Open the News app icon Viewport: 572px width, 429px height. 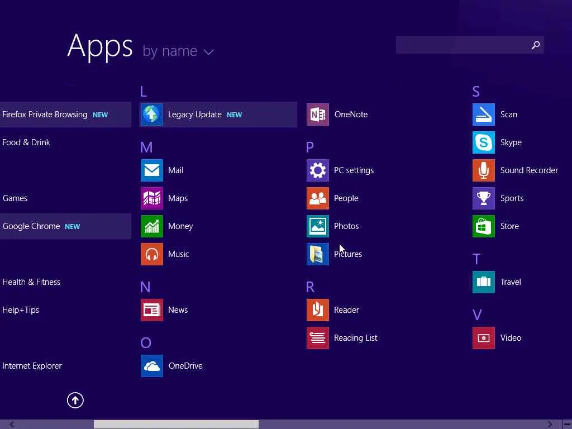(x=152, y=310)
